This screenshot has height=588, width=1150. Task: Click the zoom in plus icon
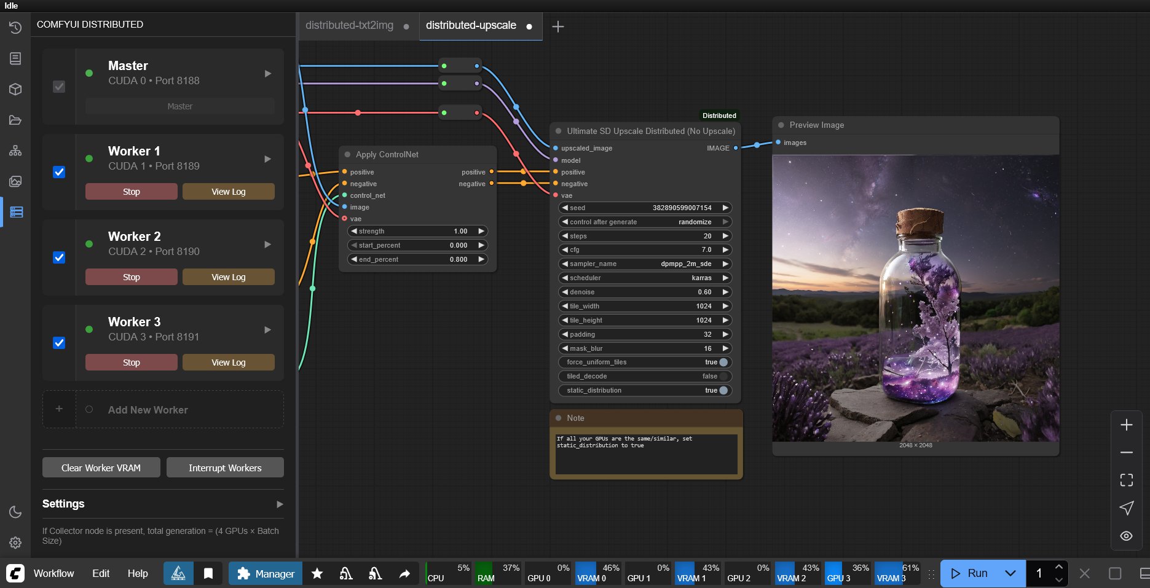coord(1126,425)
